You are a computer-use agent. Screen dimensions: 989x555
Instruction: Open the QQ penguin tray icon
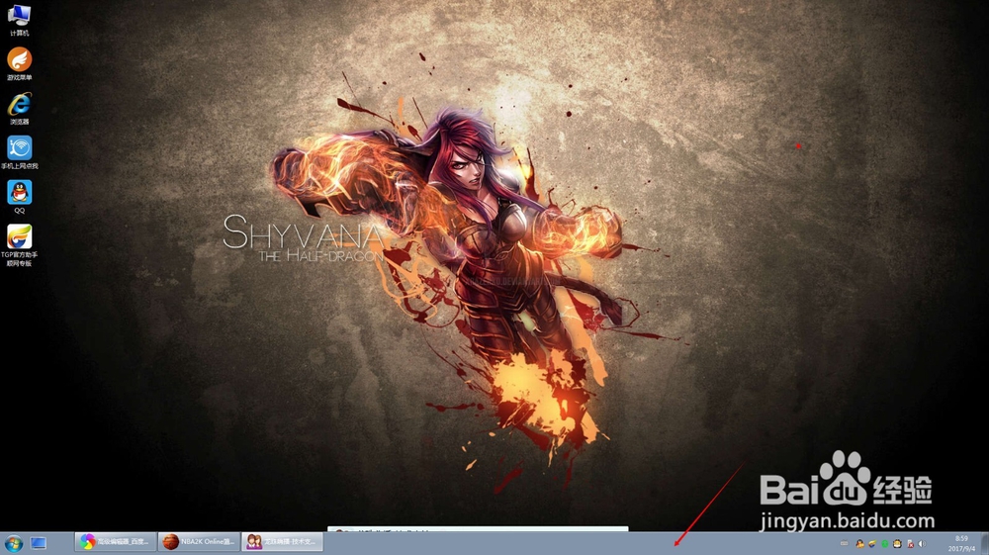(859, 544)
